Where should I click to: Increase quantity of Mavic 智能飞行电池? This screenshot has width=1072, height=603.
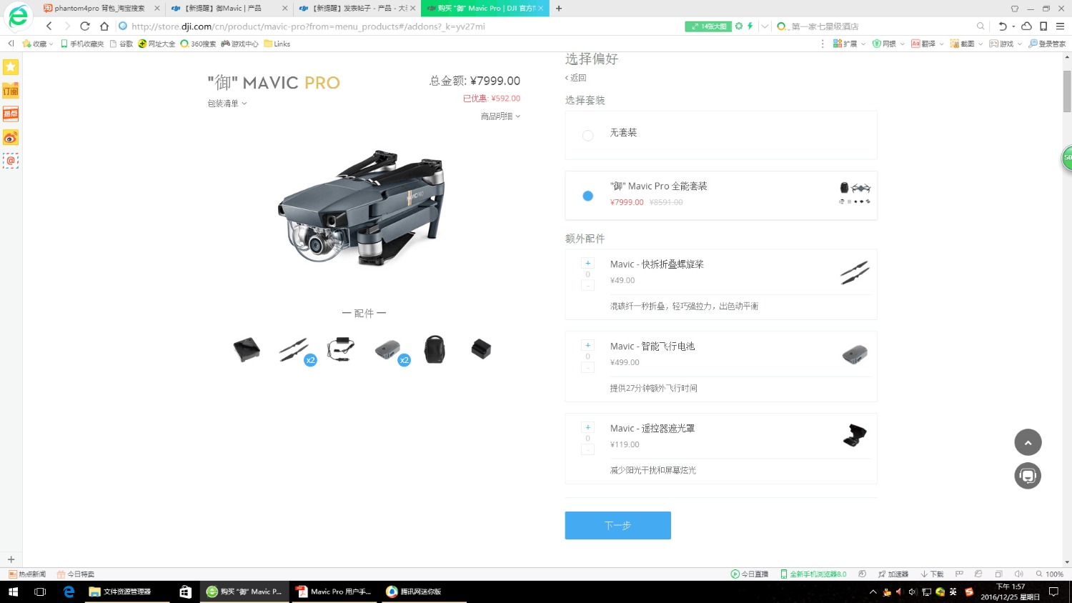coord(587,345)
